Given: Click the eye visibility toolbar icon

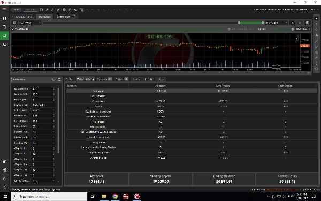Looking at the screenshot, I should [x=76, y=10].
